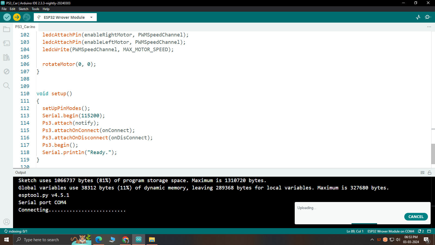Open the Tools menu
The image size is (435, 245).
(35, 9)
